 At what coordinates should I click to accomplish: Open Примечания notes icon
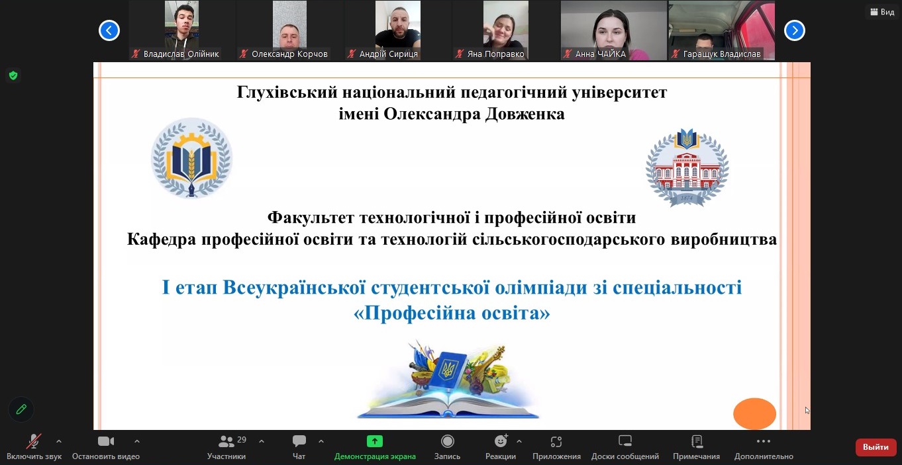point(696,442)
